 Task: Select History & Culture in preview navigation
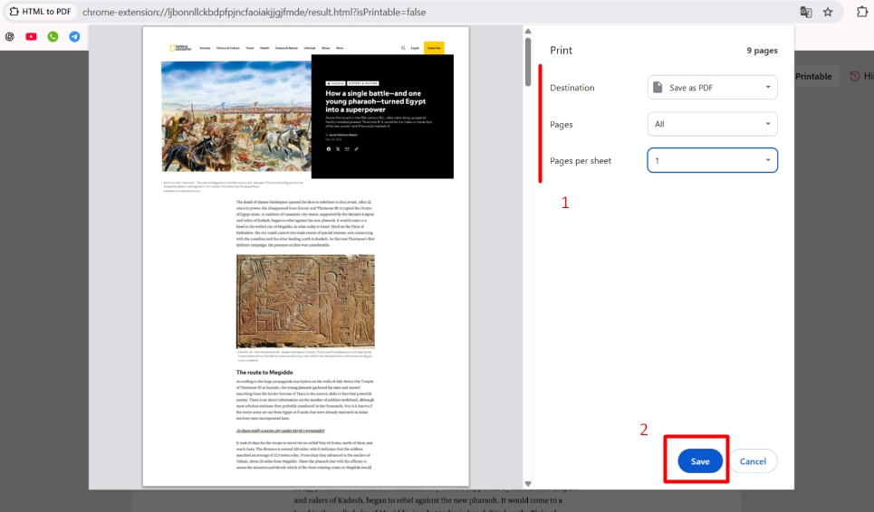coord(228,48)
